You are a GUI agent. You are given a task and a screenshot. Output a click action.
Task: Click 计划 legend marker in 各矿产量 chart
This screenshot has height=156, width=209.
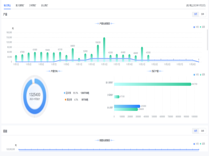tap(194, 75)
